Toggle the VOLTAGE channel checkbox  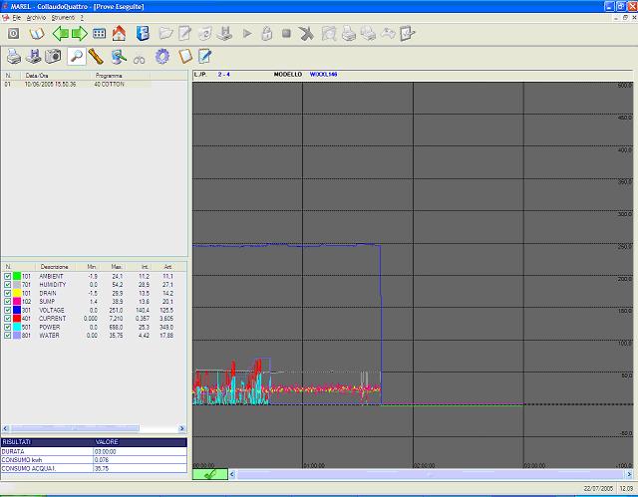click(x=8, y=310)
